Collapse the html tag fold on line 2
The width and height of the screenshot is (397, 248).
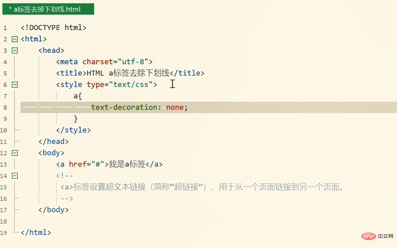[x=15, y=39]
